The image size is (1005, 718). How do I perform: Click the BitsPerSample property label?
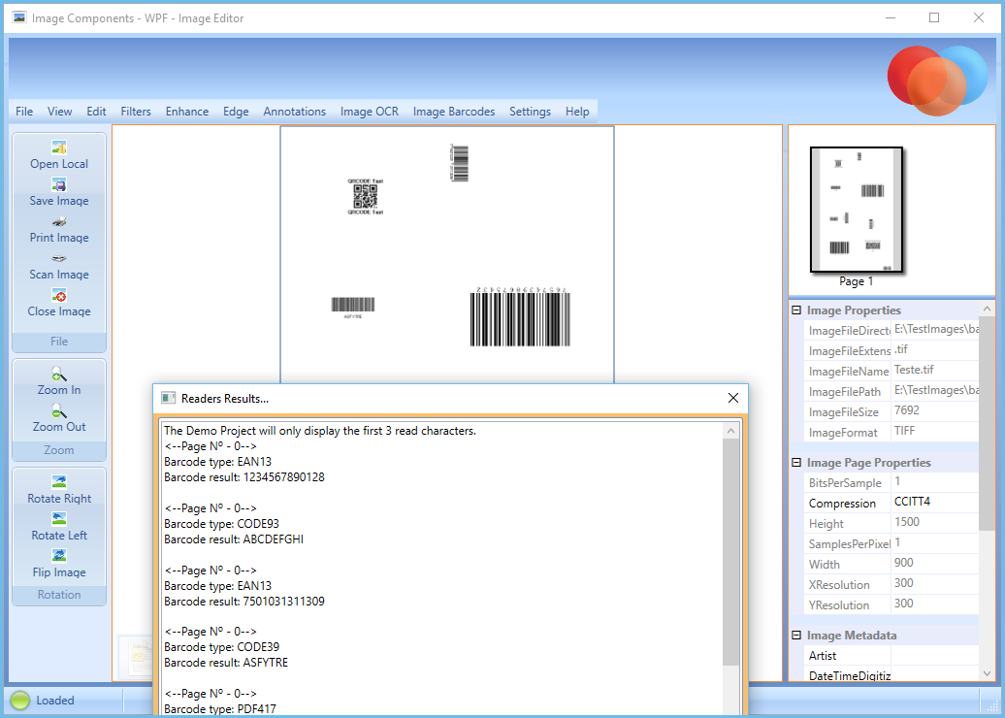845,483
